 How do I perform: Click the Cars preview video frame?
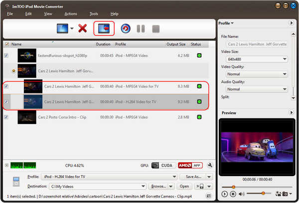[257, 147]
